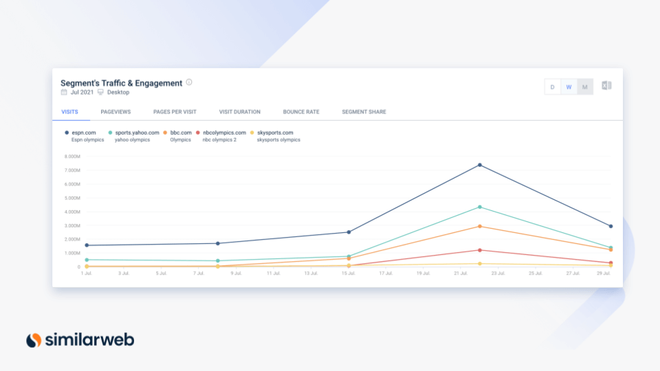This screenshot has height=371, width=660.
Task: Select the Bounce Rate tab
Action: (301, 112)
